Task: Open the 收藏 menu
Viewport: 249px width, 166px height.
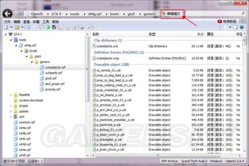Action: 36,22
